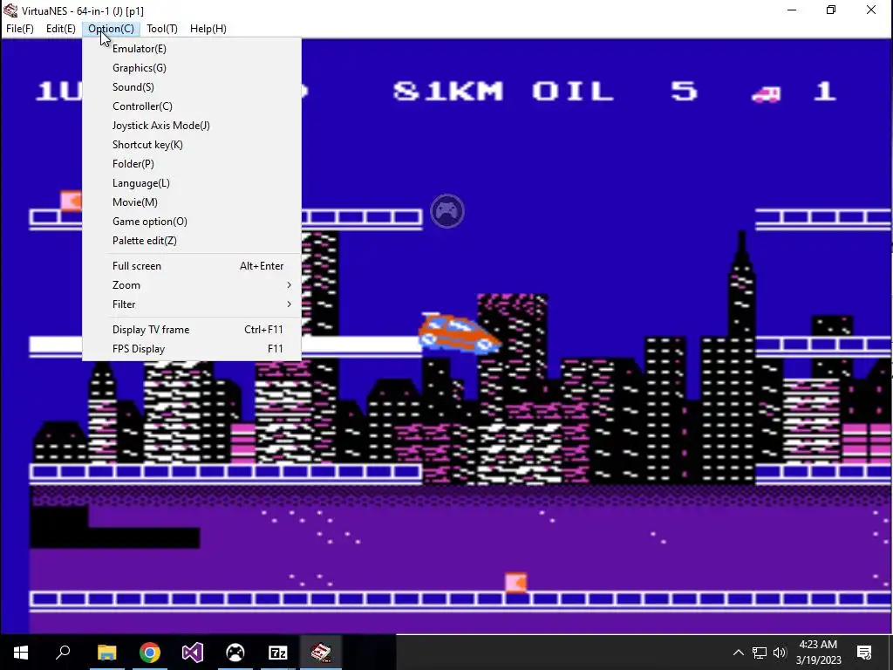Screen dimensions: 893x670
Task: Click the VirtuaNES title bar icon
Action: point(10,10)
